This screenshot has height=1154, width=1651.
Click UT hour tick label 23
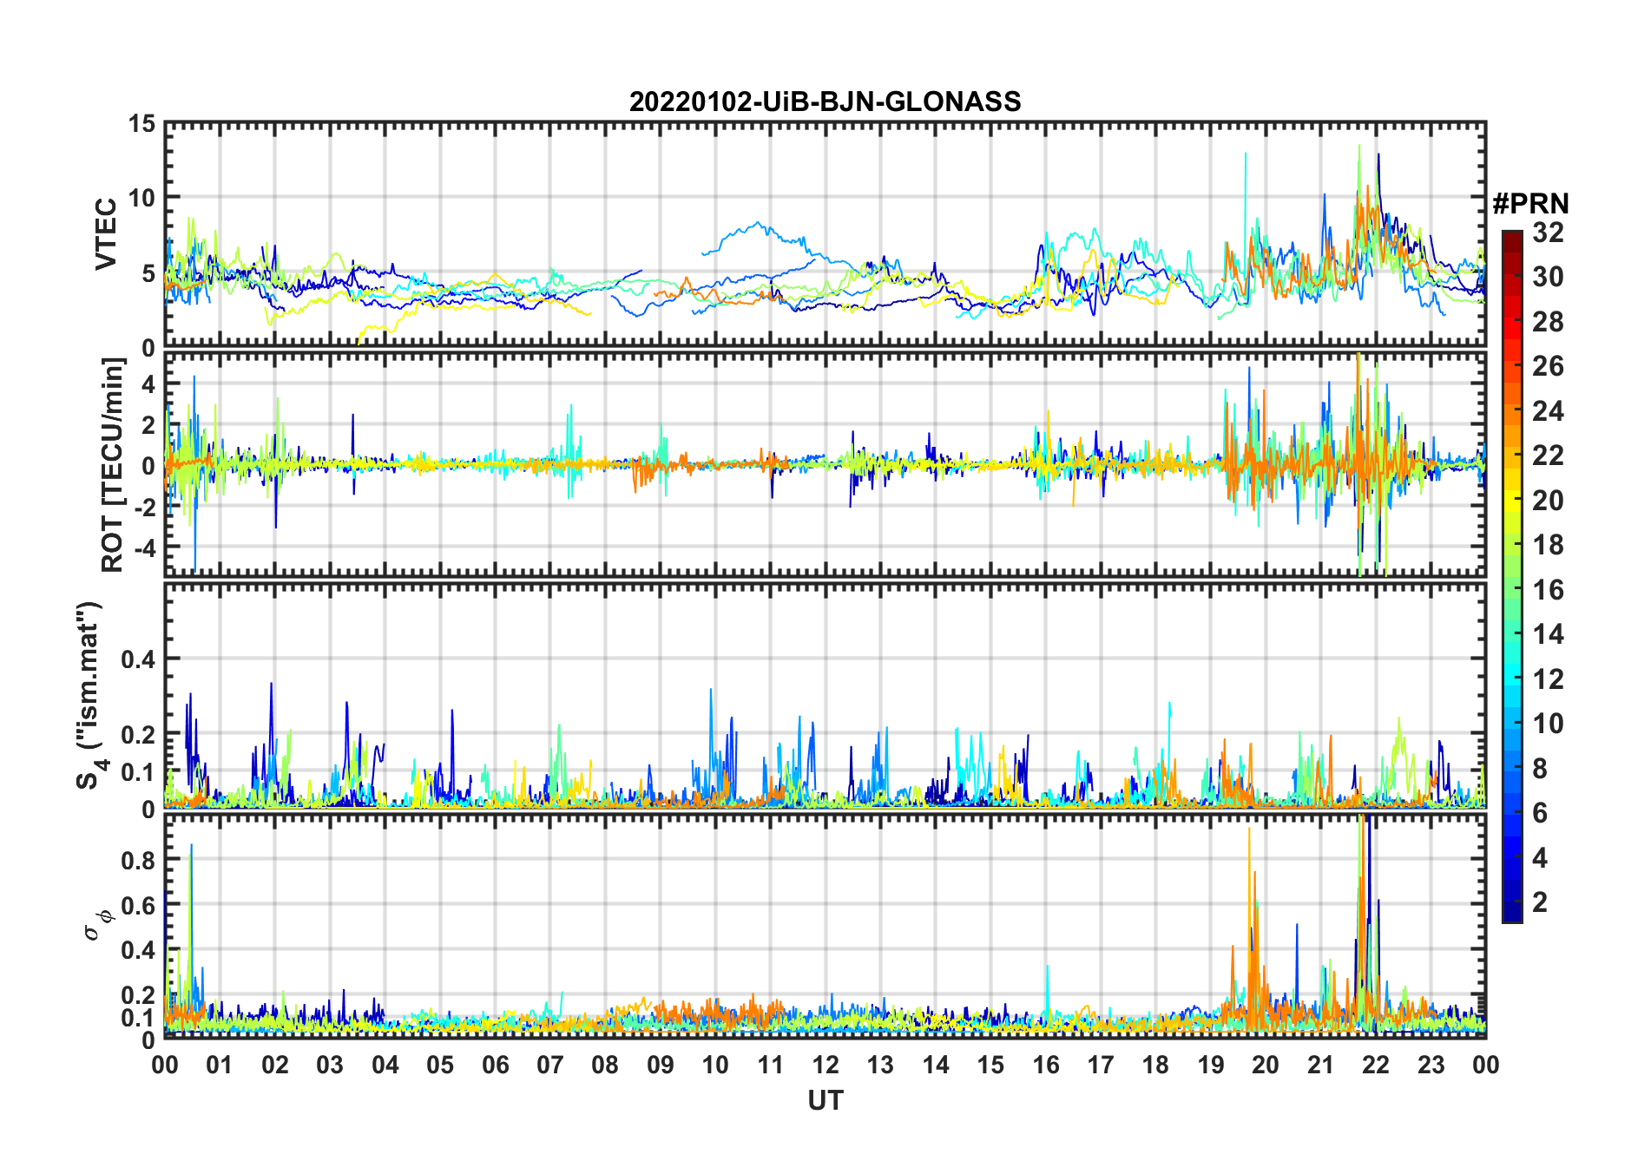pyautogui.click(x=1431, y=1065)
